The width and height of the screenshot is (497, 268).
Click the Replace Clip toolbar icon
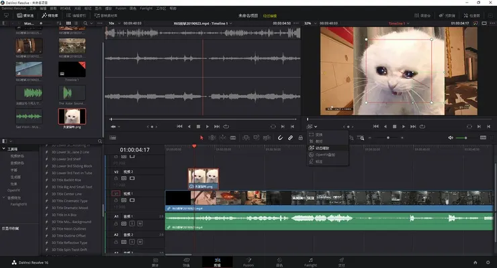(x=267, y=138)
